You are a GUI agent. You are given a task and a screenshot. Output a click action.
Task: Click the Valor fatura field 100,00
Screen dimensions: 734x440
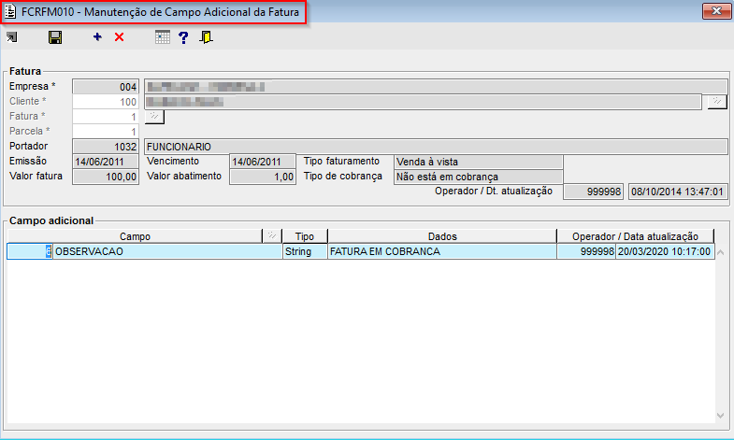(106, 177)
